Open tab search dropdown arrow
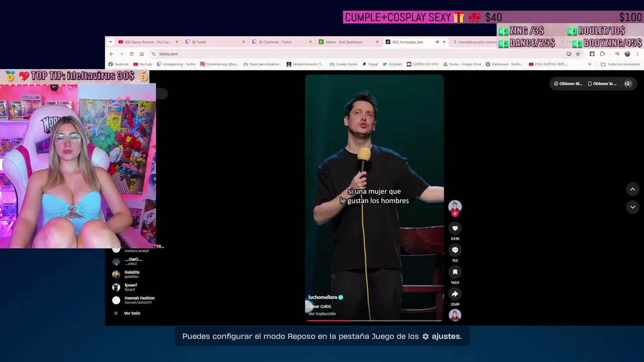Screen dimensions: 644x362 [x=111, y=42]
